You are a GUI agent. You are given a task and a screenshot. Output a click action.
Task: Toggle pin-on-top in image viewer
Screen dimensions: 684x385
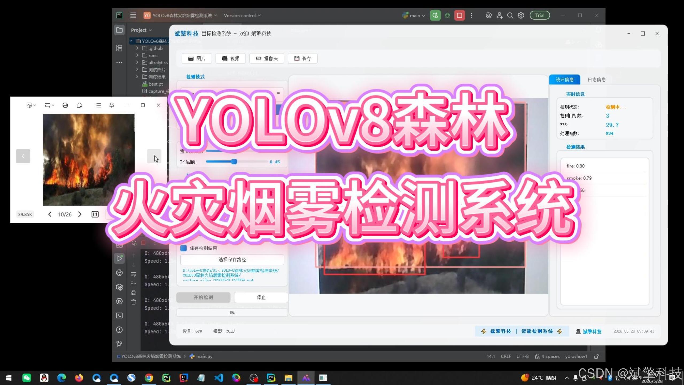tap(112, 105)
